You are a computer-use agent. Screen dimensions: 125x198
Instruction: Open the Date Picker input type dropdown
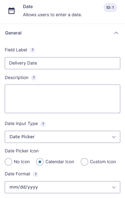(x=62, y=137)
